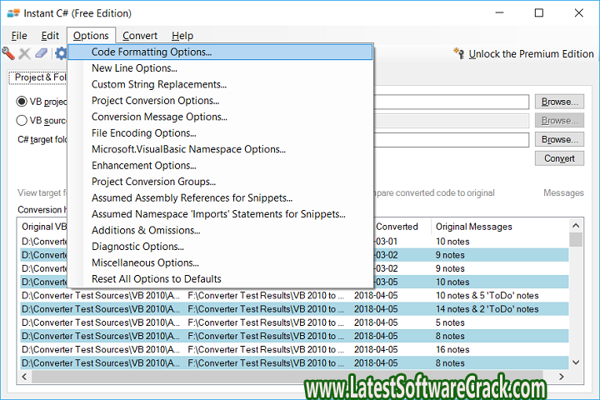This screenshot has height=400, width=600.
Task: Click the wrench tool icon in toolbar
Action: point(8,53)
